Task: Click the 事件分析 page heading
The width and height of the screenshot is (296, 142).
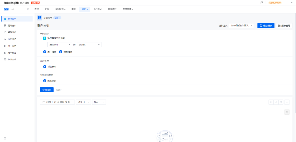Action: pos(43,26)
